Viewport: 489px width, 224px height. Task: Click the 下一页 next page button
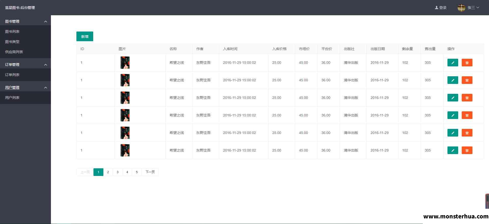point(150,172)
